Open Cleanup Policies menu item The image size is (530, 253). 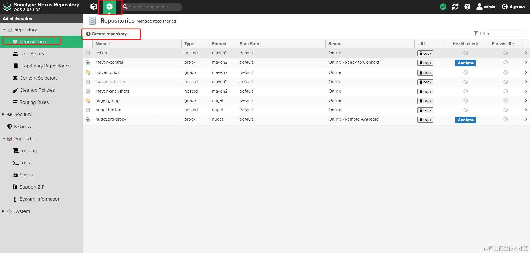pos(41,90)
